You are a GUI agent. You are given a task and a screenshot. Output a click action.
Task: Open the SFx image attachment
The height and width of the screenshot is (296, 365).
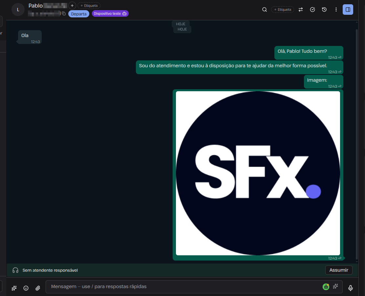[258, 173]
